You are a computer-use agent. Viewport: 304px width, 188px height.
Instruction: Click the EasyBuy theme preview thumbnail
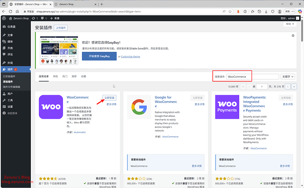[x=59, y=50]
